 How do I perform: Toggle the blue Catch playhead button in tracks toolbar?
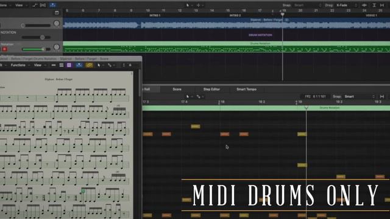coord(53,5)
